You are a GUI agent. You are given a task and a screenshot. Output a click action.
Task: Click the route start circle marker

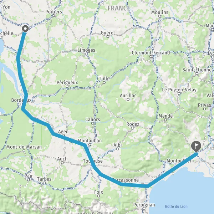coord(25,29)
